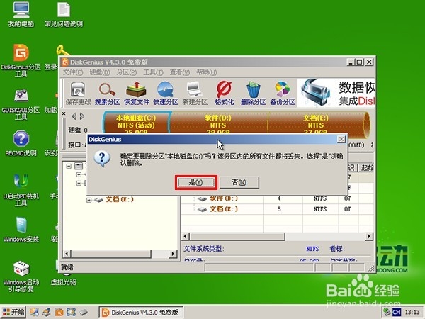Click partition table scroll right arrow

click(x=369, y=236)
